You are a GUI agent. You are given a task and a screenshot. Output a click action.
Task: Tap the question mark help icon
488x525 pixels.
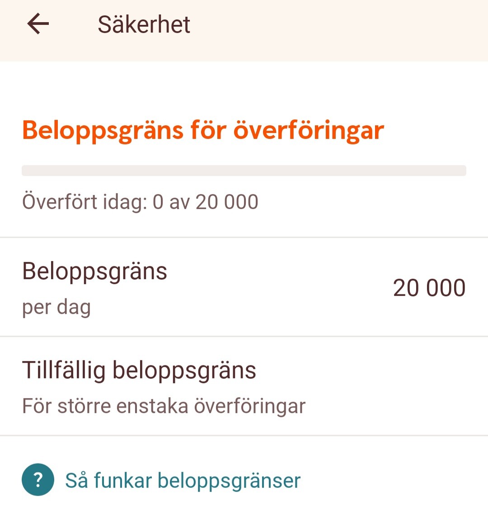[38, 480]
